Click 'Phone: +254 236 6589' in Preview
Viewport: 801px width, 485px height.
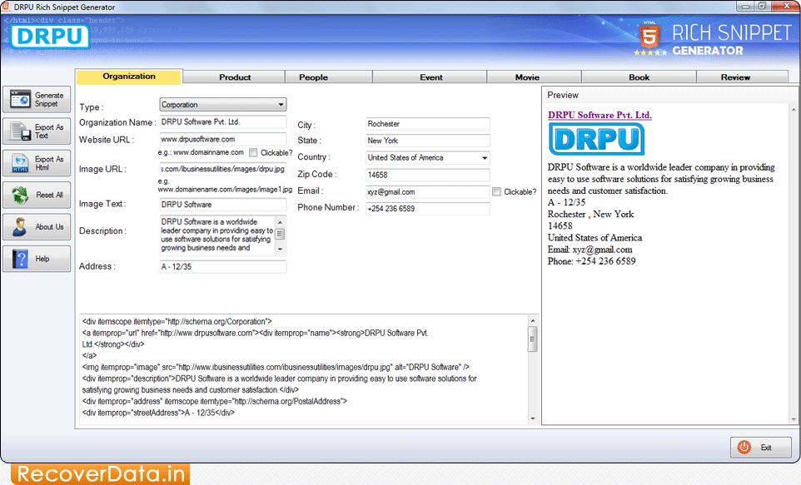pyautogui.click(x=591, y=261)
